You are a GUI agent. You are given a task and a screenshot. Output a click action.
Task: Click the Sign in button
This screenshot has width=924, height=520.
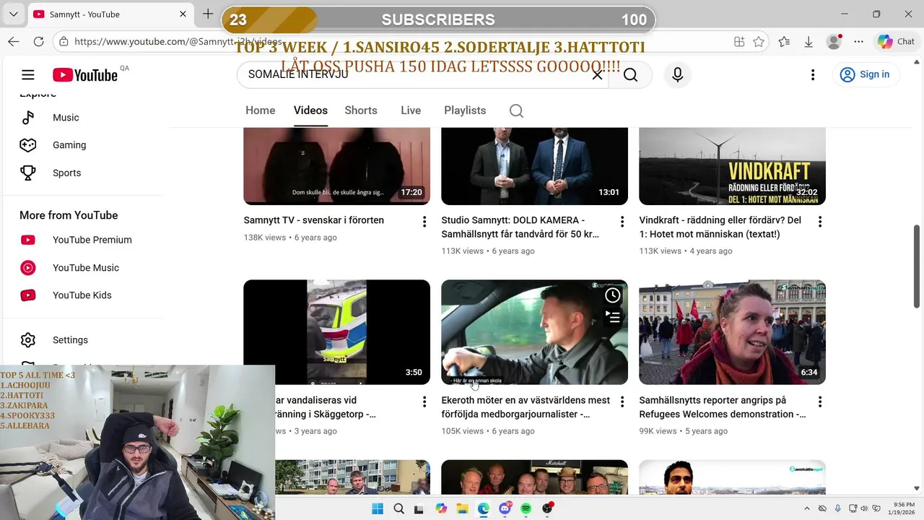pyautogui.click(x=865, y=74)
